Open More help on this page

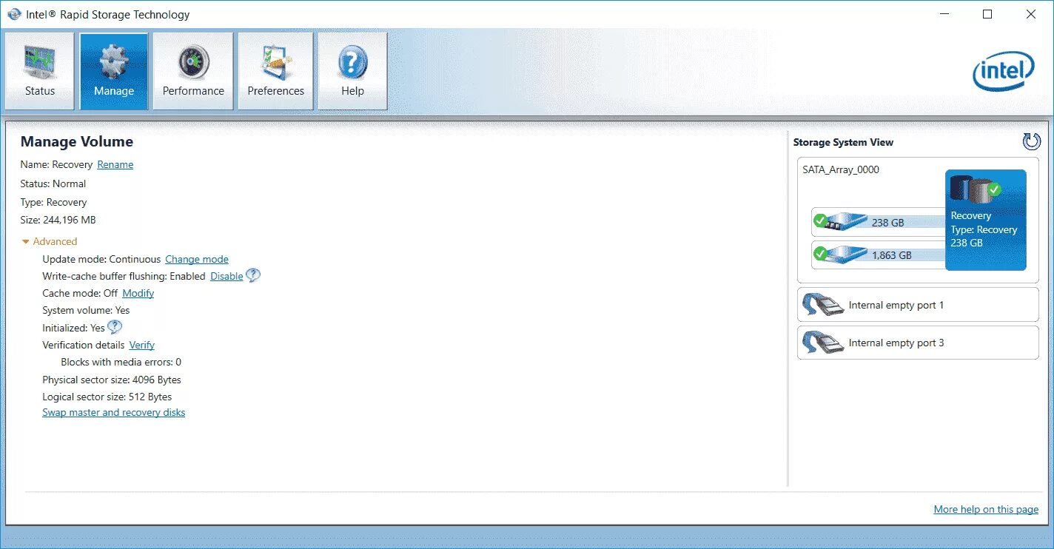tap(986, 509)
